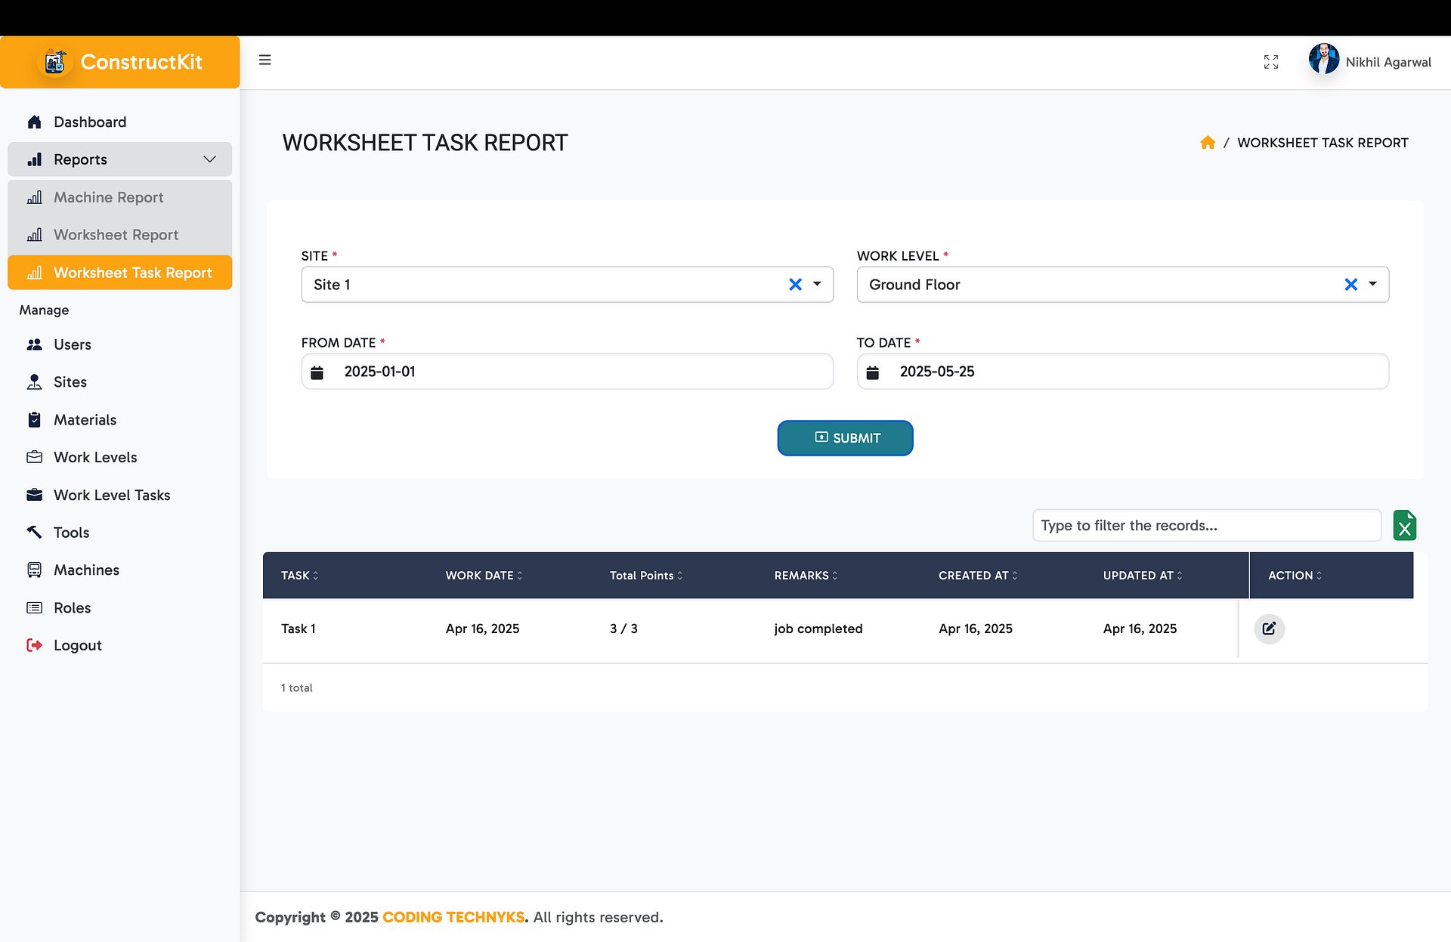The width and height of the screenshot is (1451, 942).
Task: Toggle the hamburger sidebar menu
Action: pyautogui.click(x=265, y=60)
